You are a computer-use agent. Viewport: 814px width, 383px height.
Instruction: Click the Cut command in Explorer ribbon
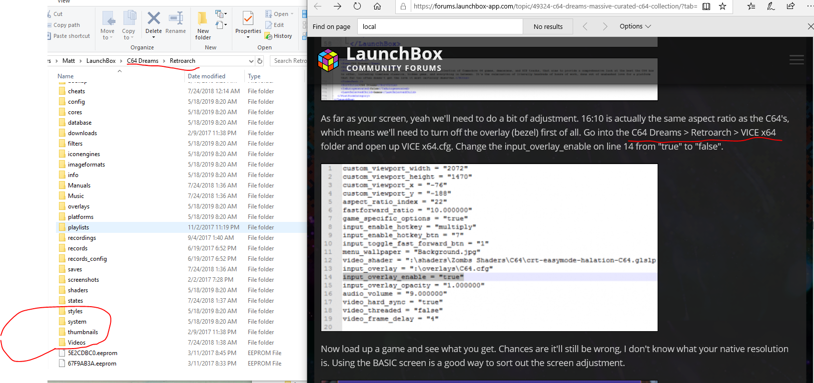click(x=54, y=14)
